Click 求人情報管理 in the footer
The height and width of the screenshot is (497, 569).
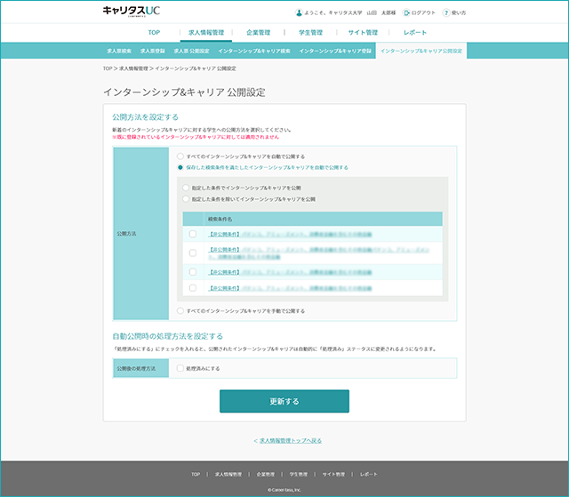228,474
